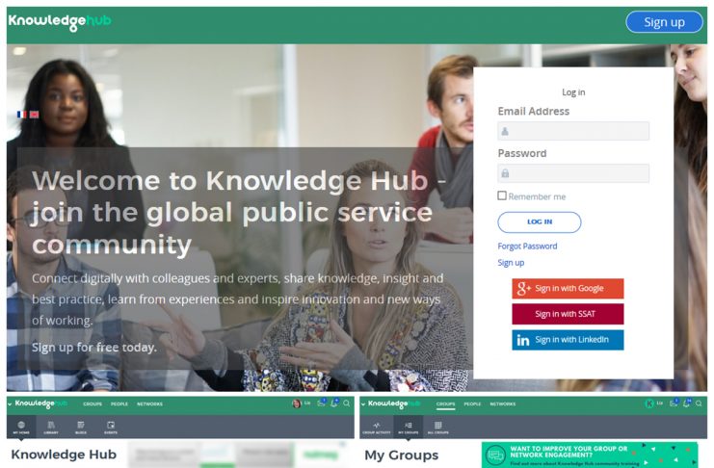Open NETWORKS menu in My Groups panel
The width and height of the screenshot is (714, 468).
pyautogui.click(x=503, y=404)
